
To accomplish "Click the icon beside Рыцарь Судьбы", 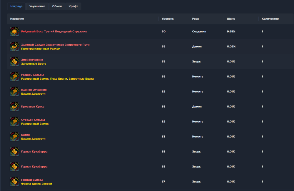I will pyautogui.click(x=14, y=76).
